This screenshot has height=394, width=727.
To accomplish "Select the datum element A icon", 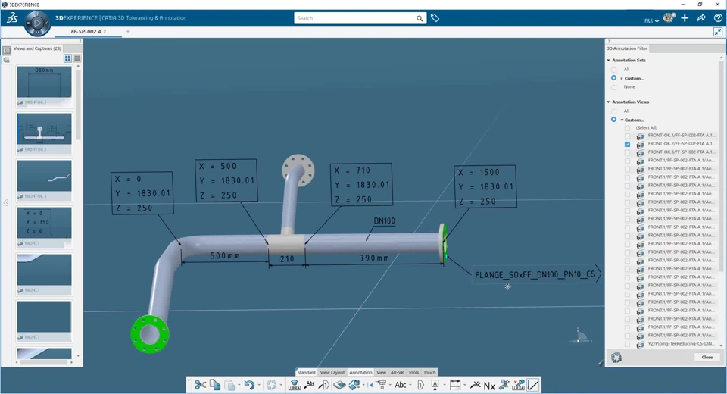I will (435, 385).
